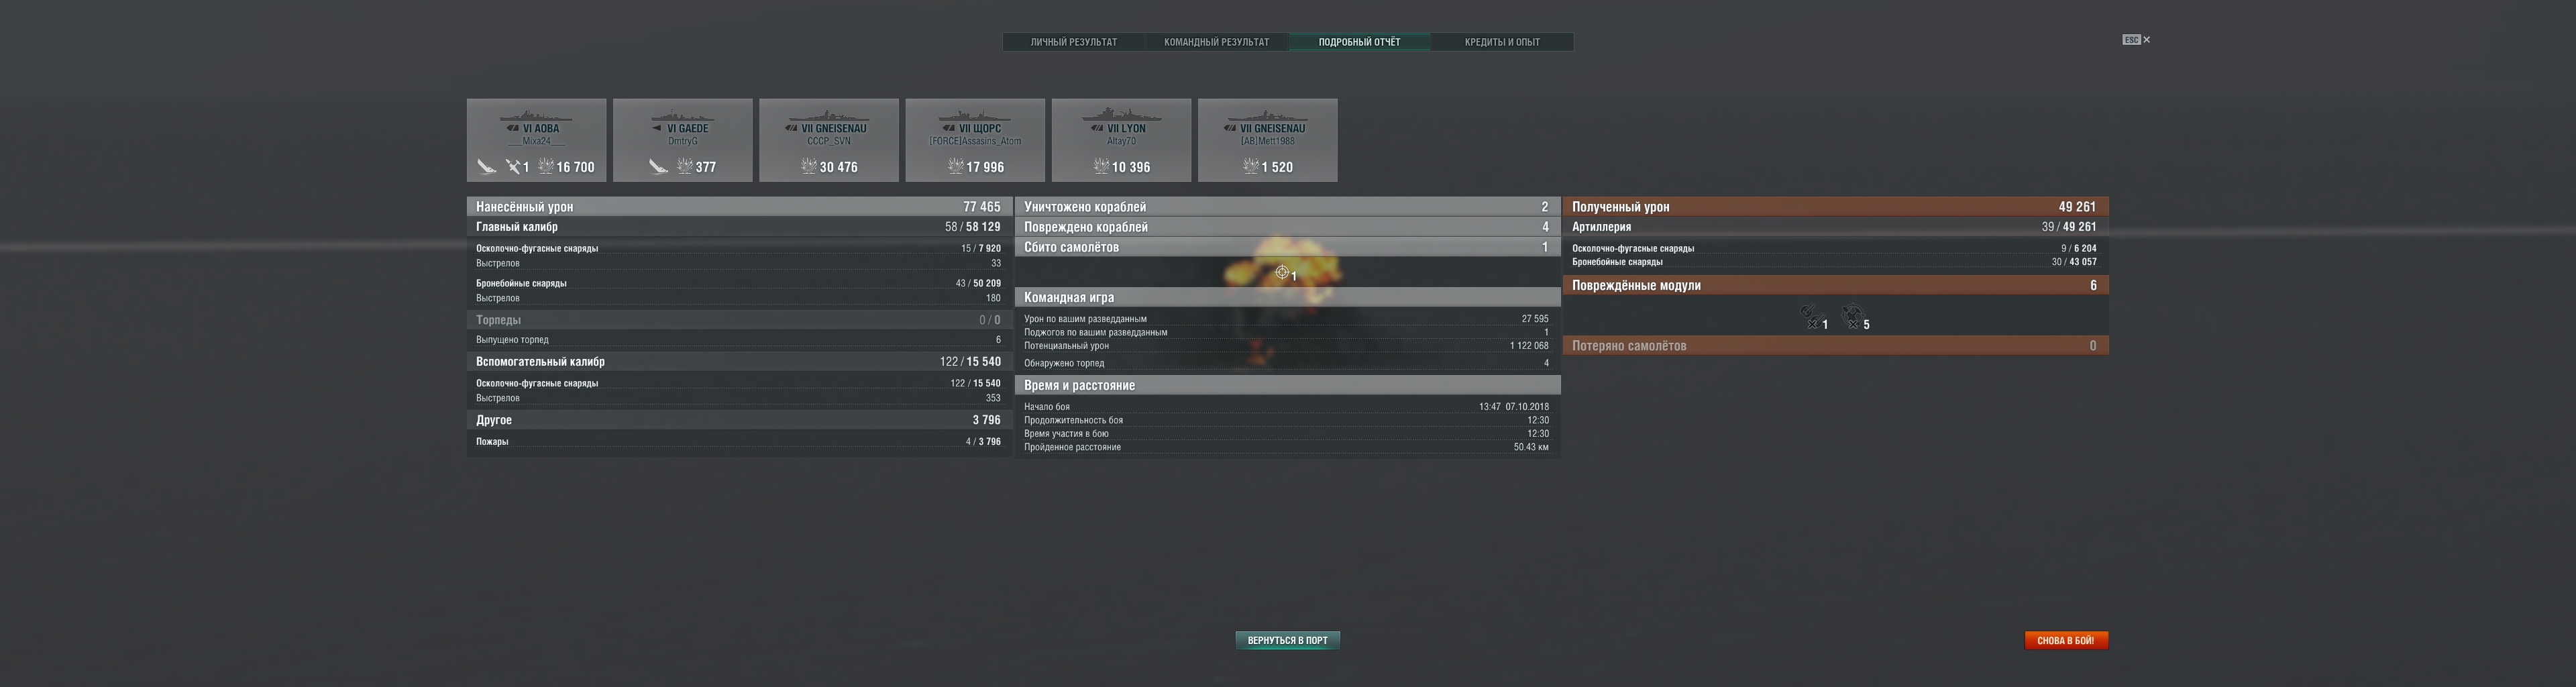Select the Mett1988 Gneisenau ship card
2576x687 pixels.
tap(1267, 140)
